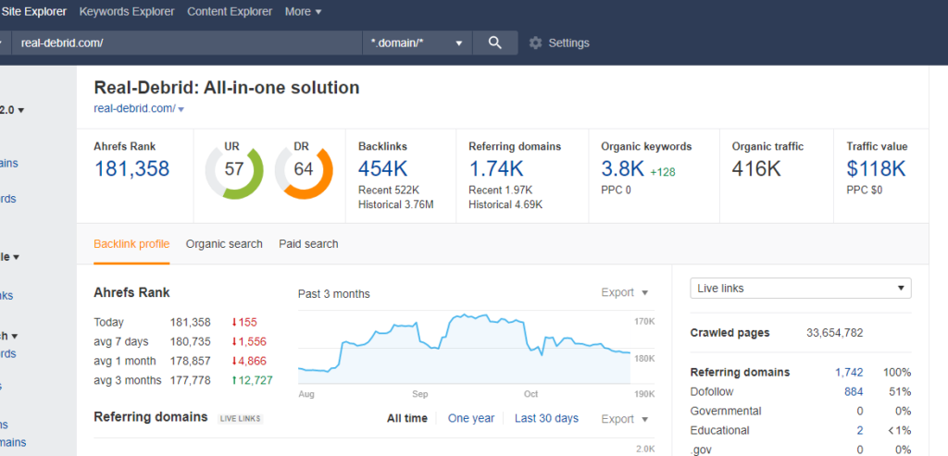Switch to the Backlink profile tab
Viewport: 948px width, 456px height.
[x=131, y=244]
